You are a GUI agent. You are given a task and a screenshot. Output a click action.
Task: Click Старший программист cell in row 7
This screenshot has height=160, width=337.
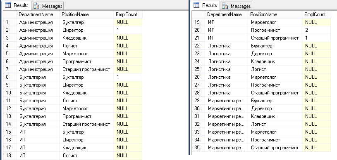86,69
